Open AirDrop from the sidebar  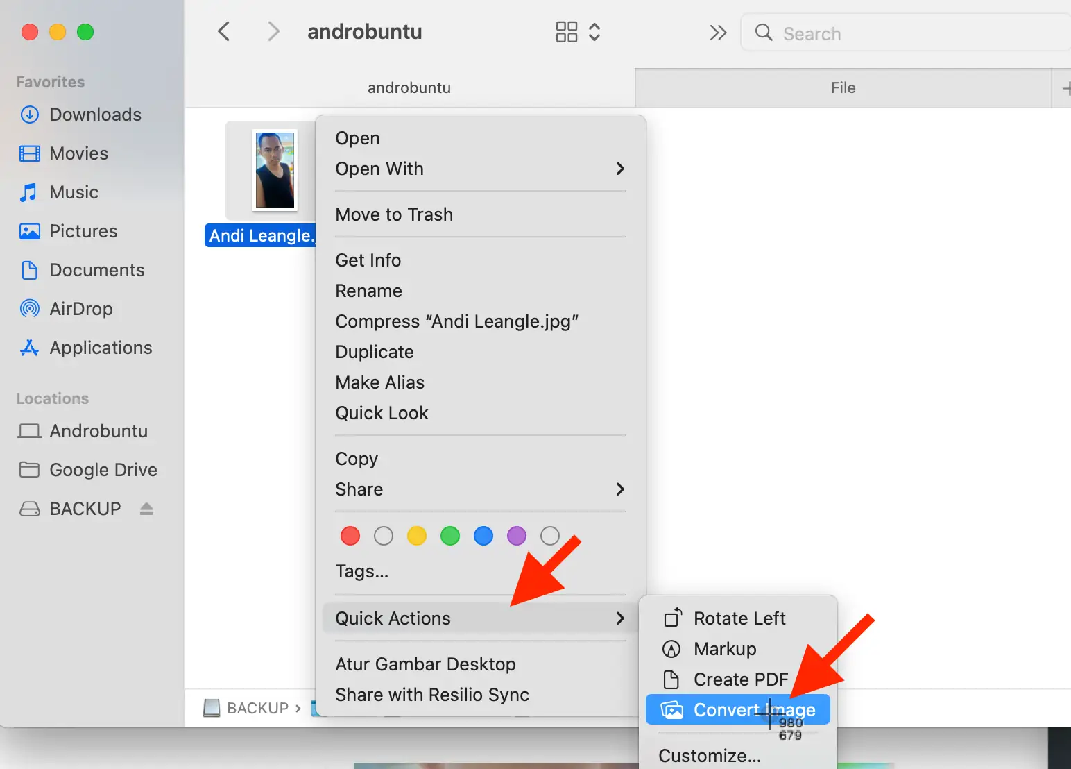point(81,309)
